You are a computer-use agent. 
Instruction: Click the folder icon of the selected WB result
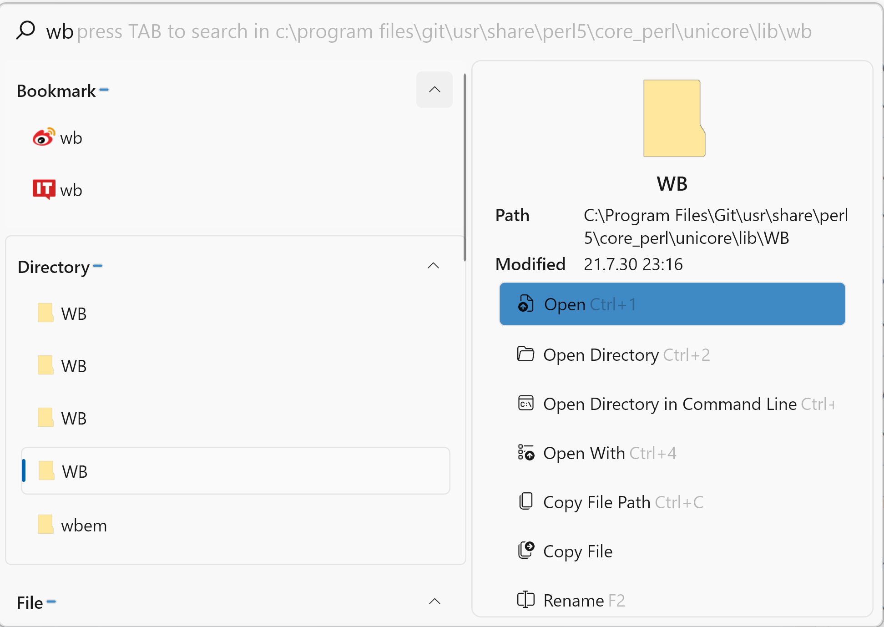46,470
